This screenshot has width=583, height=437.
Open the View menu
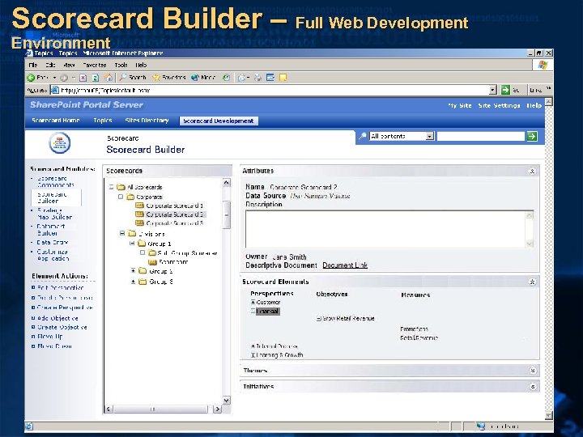tap(69, 65)
